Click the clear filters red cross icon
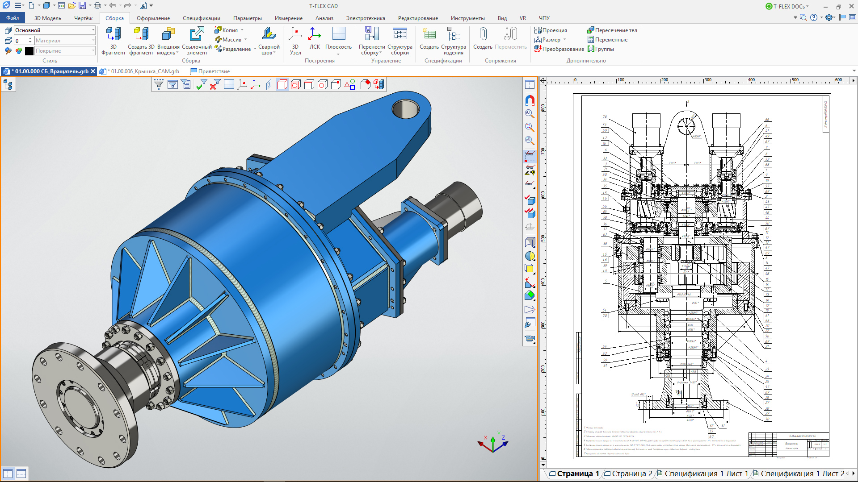Screen dimensions: 858x482 click(215, 84)
